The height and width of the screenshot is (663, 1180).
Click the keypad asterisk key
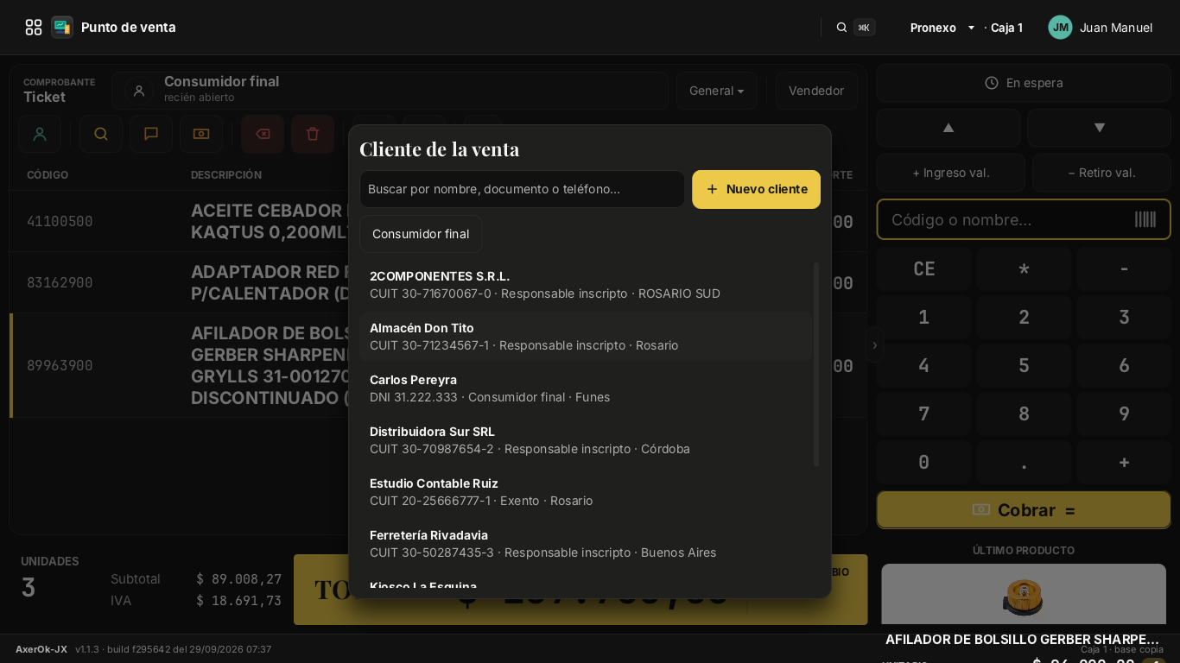pyautogui.click(x=1024, y=268)
